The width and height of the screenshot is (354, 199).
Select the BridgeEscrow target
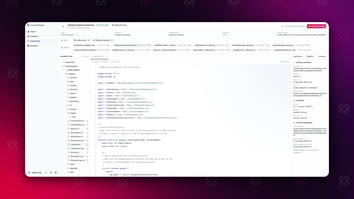tap(252, 50)
